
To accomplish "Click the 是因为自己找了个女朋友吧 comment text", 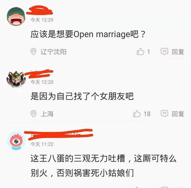I will (x=82, y=96).
